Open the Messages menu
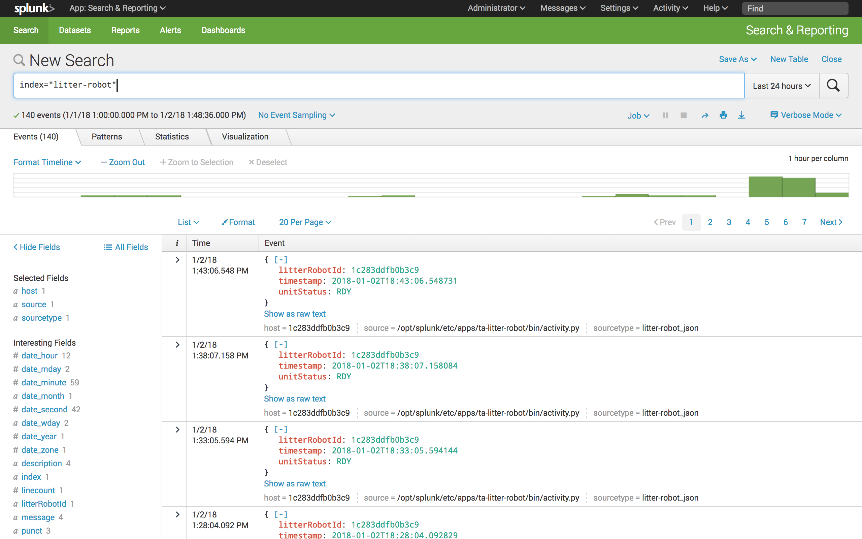The image size is (862, 539). [x=563, y=8]
